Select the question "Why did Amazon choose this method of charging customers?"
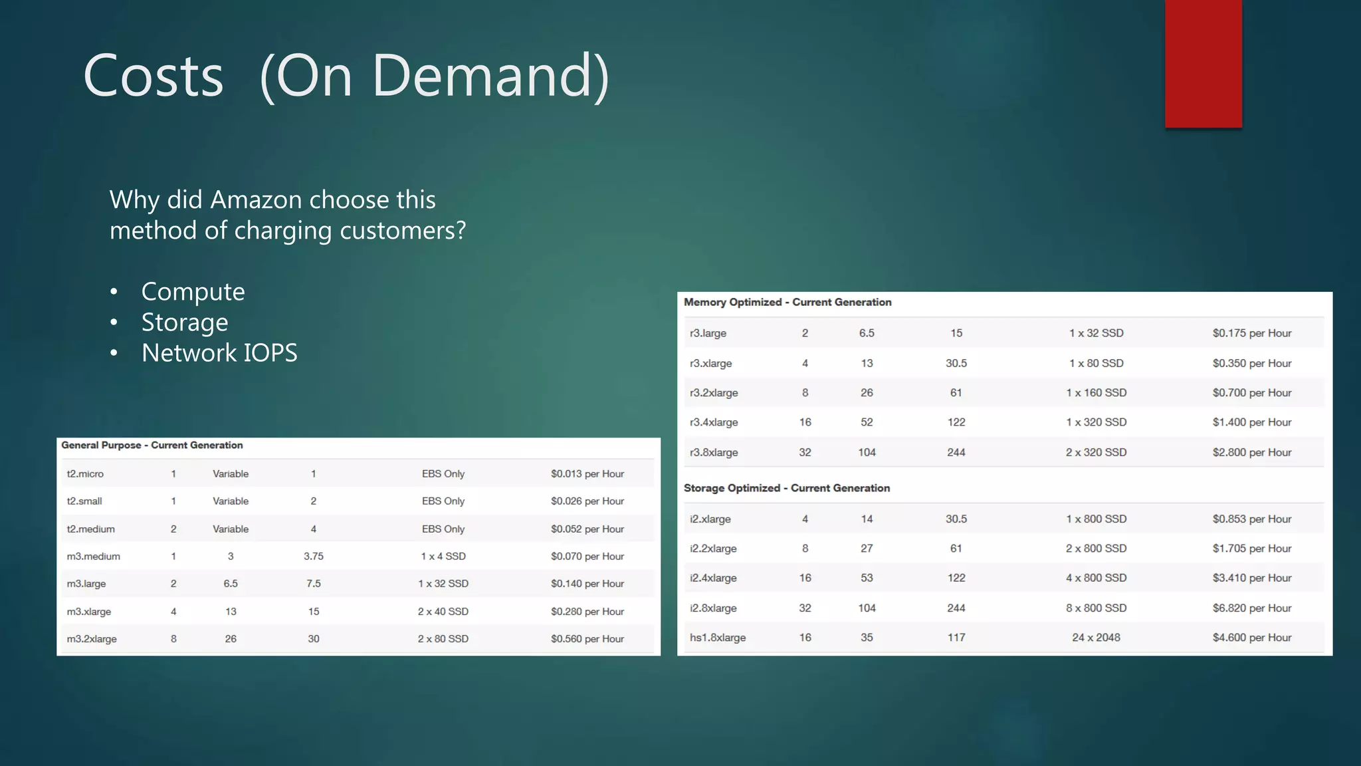 288,215
